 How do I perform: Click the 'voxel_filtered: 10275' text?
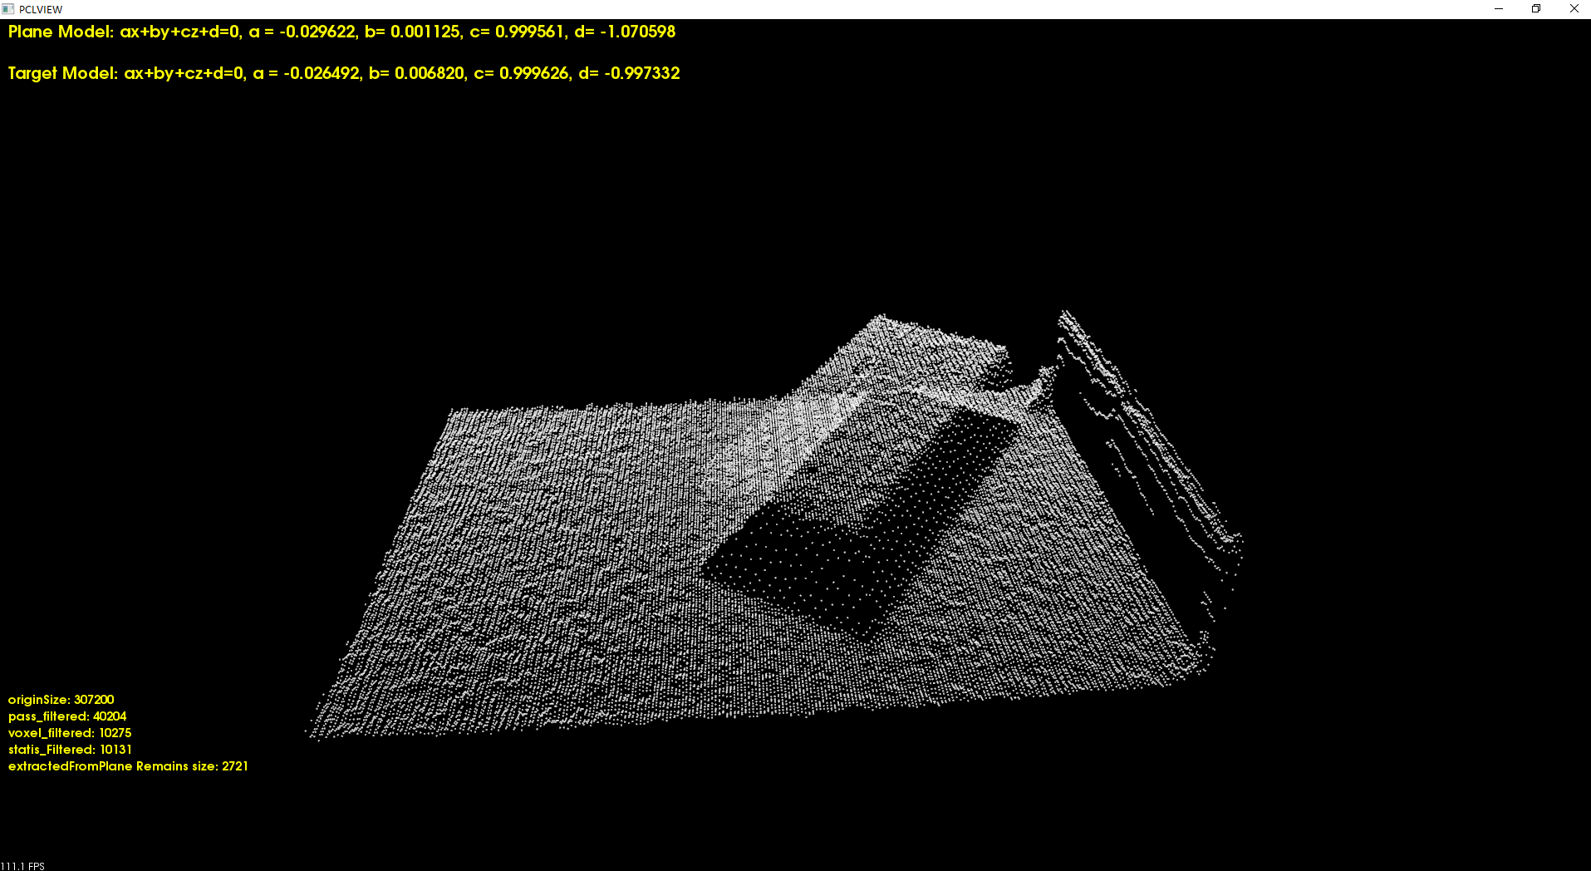tap(70, 733)
